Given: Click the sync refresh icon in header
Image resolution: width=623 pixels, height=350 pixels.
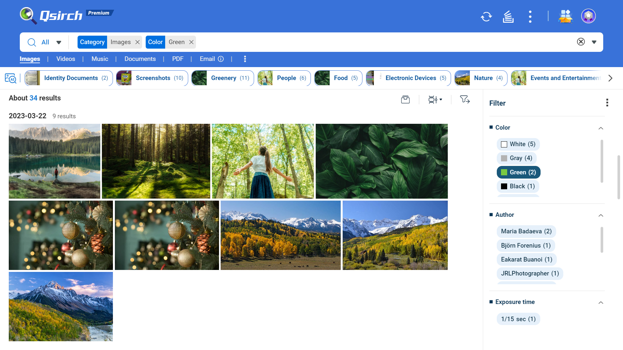Looking at the screenshot, I should pyautogui.click(x=486, y=17).
